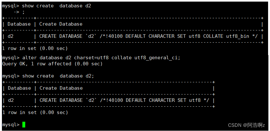Click the "Database" header in the top table

19,24
